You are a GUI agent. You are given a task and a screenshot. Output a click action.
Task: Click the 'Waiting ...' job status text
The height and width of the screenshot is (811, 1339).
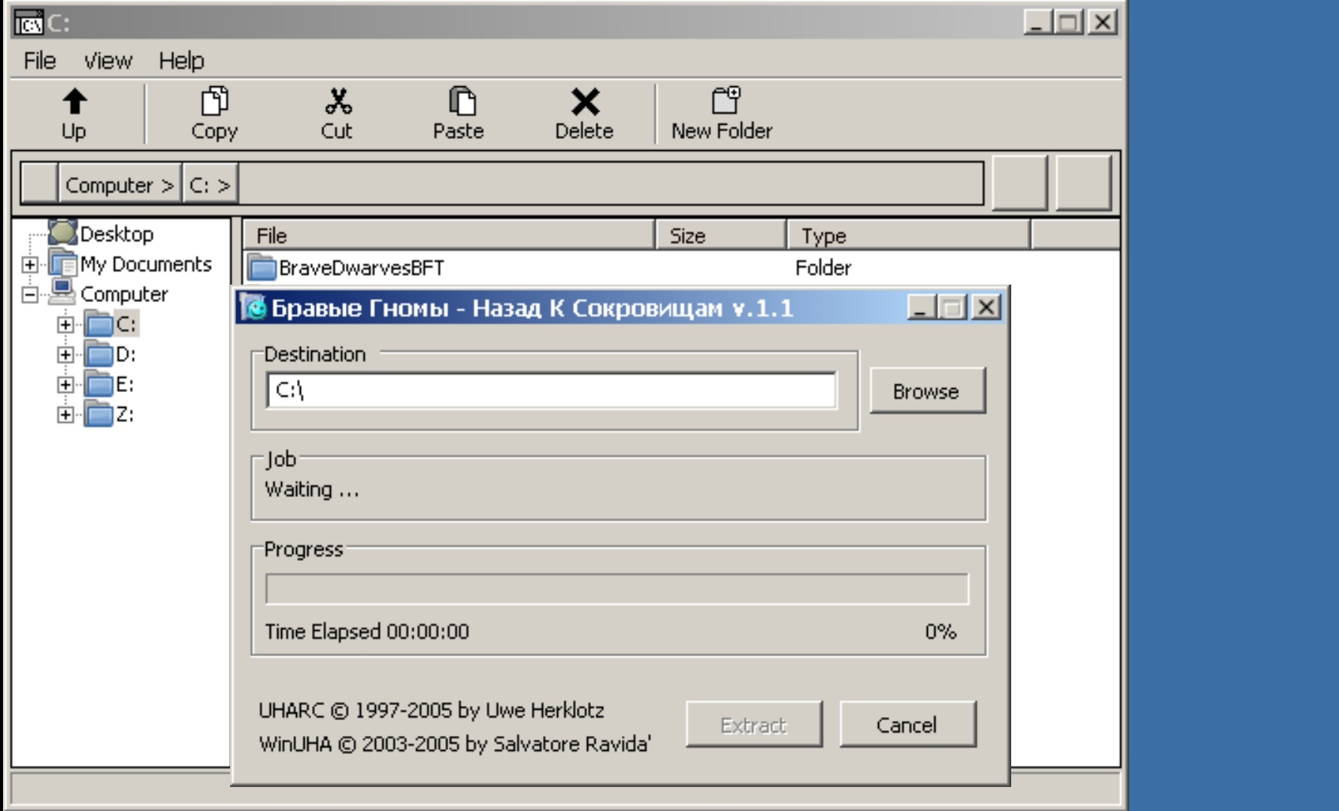312,490
